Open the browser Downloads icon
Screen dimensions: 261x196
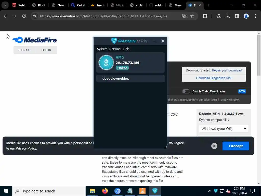pos(228,16)
